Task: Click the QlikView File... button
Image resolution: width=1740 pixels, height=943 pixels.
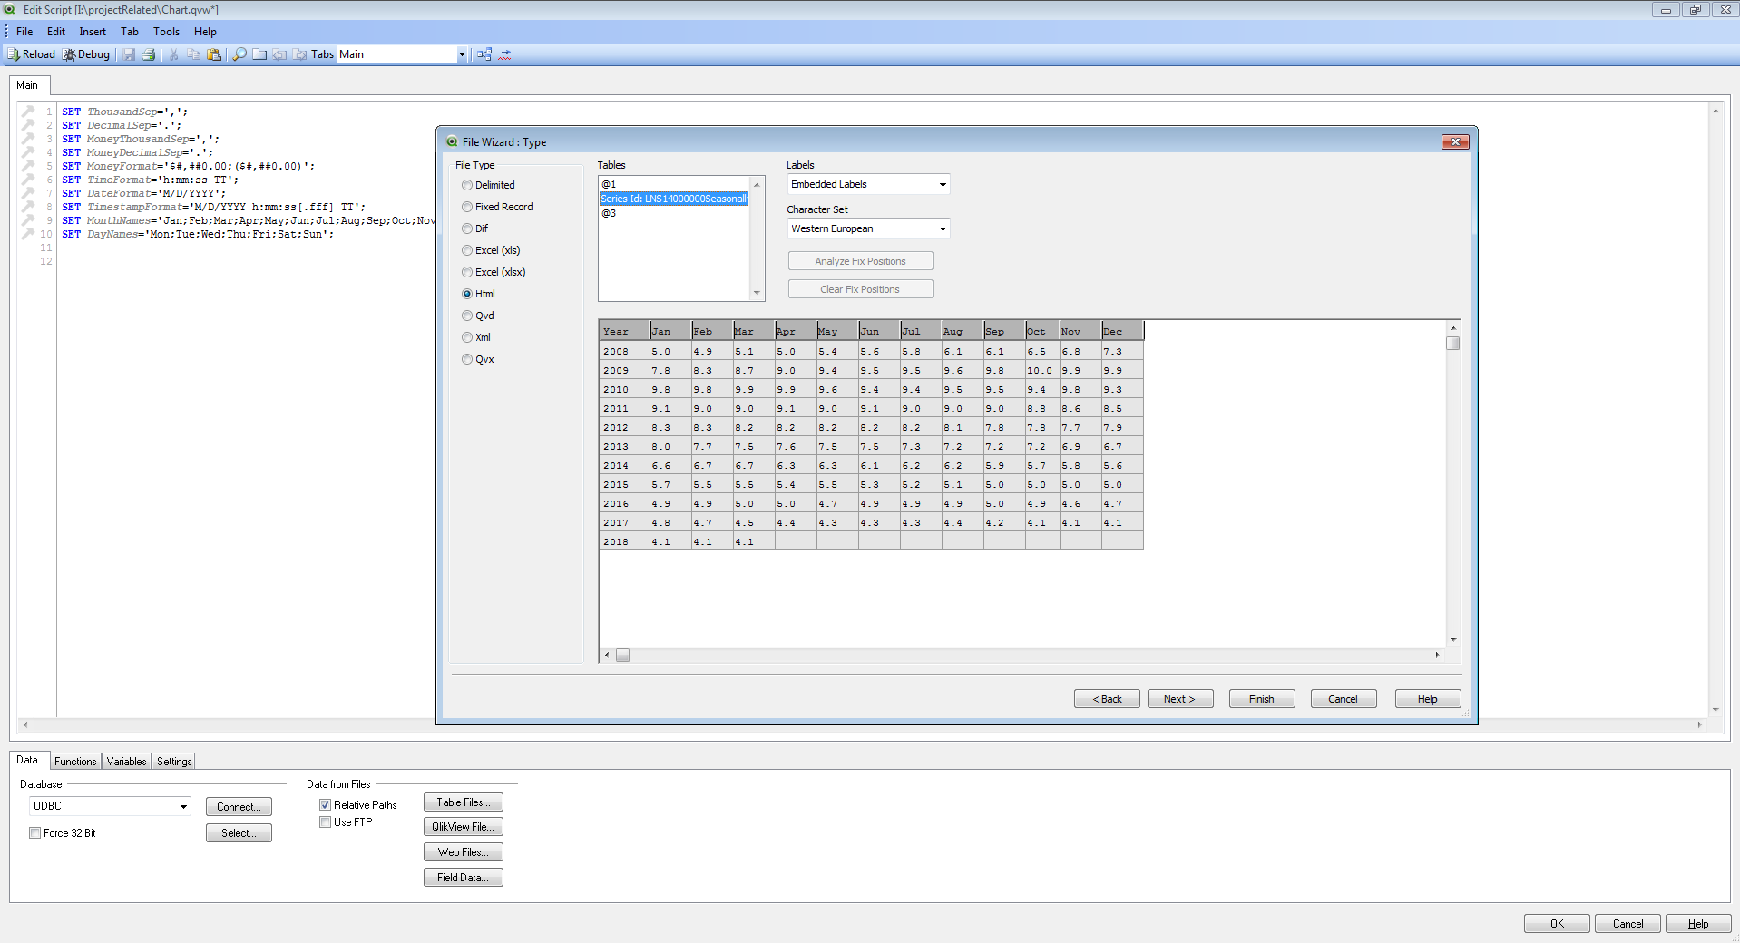Action: pyautogui.click(x=464, y=827)
